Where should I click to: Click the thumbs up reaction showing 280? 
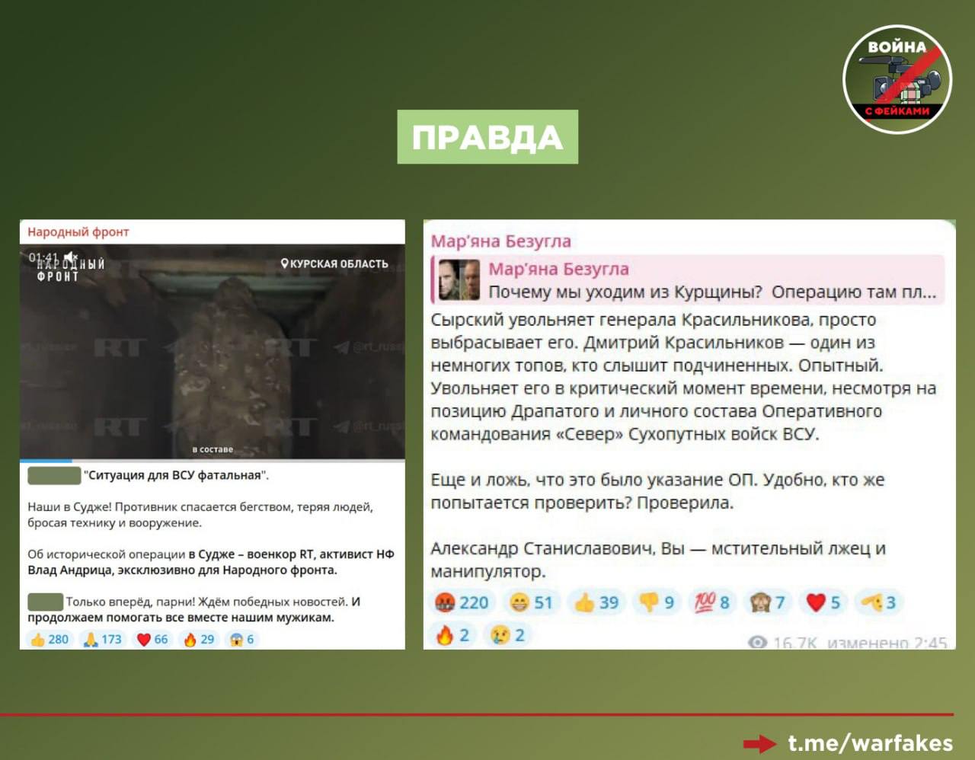pyautogui.click(x=50, y=639)
